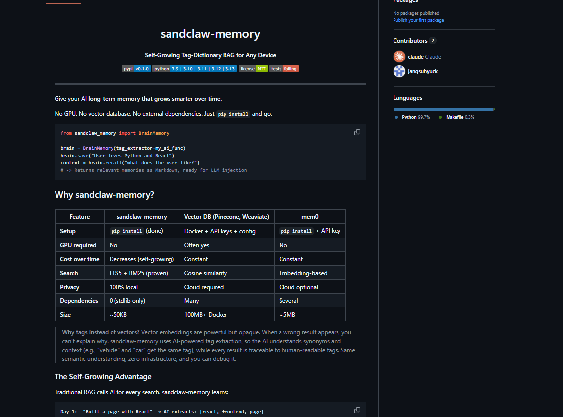The height and width of the screenshot is (417, 563).
Task: Select the highlighted tab at the page top
Action: click(62, 2)
